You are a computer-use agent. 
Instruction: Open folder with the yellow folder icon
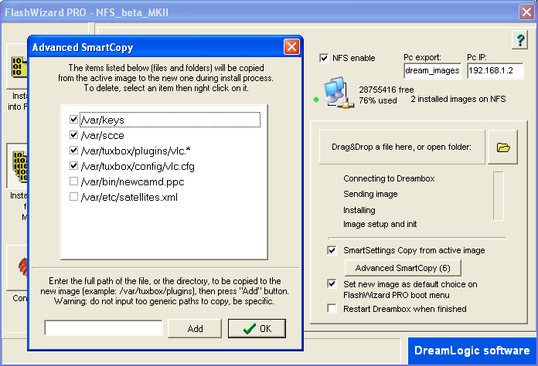(503, 147)
